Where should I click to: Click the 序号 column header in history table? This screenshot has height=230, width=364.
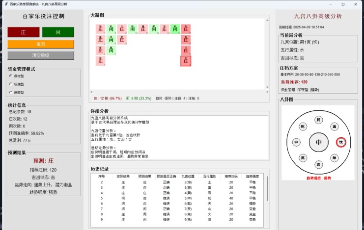pyautogui.click(x=101, y=176)
